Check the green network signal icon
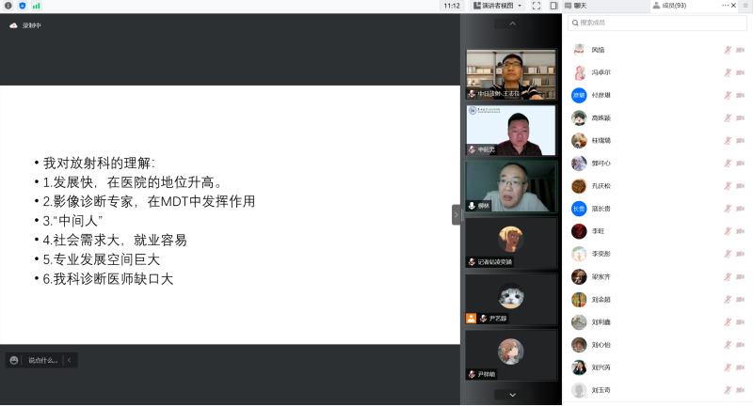This screenshot has width=753, height=406. (37, 6)
